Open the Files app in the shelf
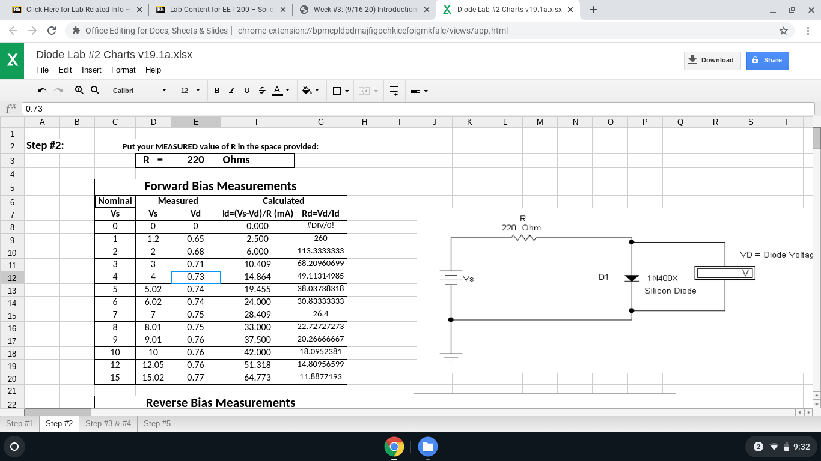This screenshot has width=821, height=461. [x=427, y=447]
